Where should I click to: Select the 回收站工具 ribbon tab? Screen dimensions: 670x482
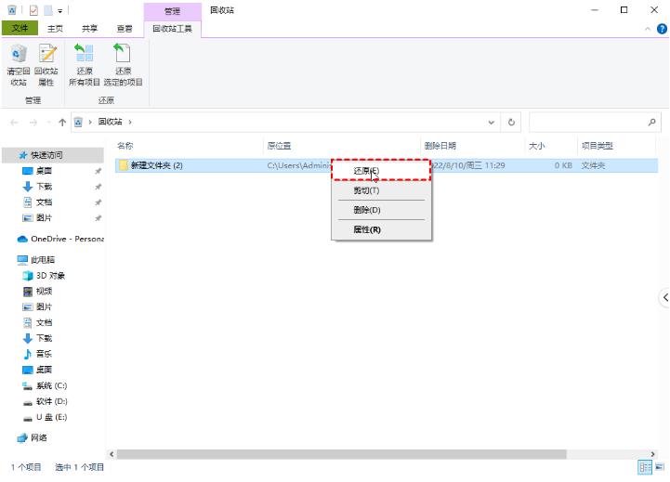(173, 29)
